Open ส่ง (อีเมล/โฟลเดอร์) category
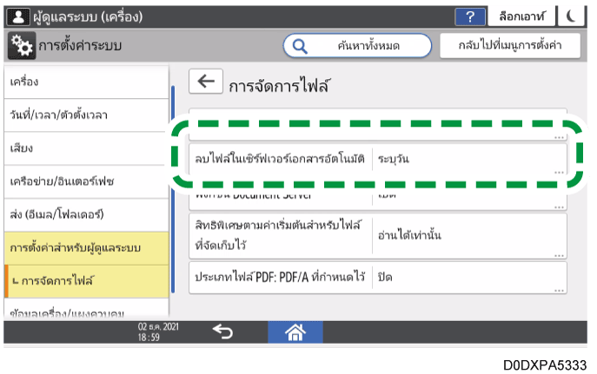Screen dimensions: 597x374 83,214
